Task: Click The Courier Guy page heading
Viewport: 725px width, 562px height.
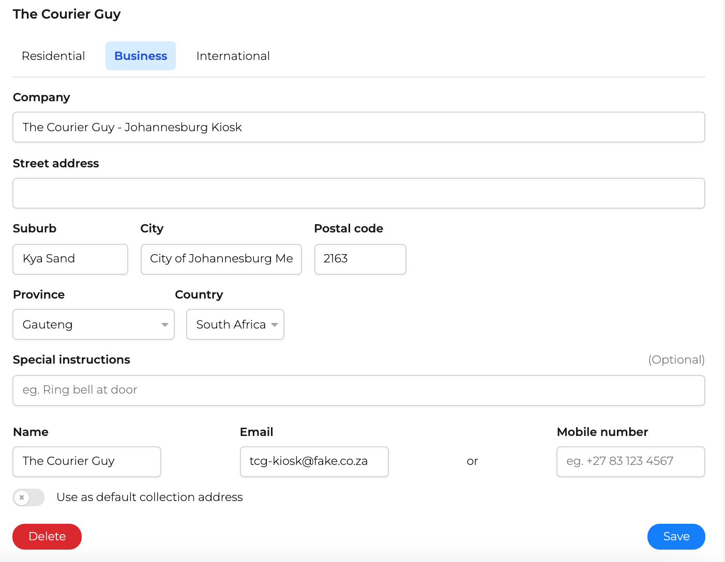Action: coord(67,14)
